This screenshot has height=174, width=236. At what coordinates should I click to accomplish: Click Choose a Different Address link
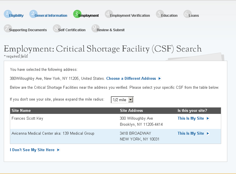coord(131,79)
